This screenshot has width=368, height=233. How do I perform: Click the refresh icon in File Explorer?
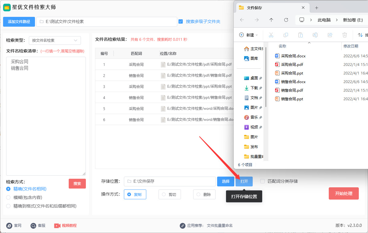pos(286,20)
